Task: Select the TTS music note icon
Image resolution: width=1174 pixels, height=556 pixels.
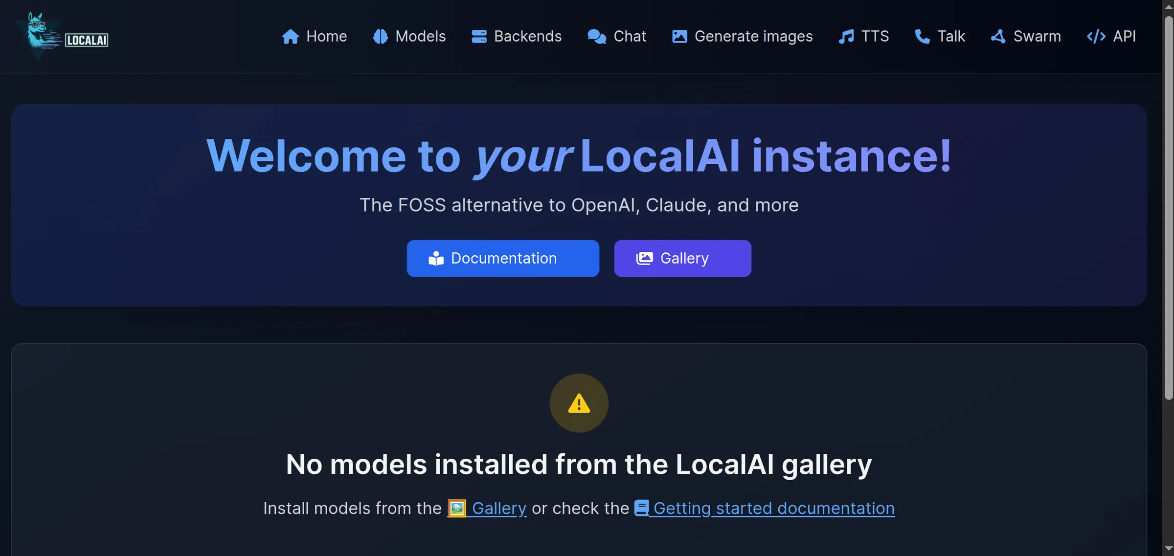Action: click(846, 36)
